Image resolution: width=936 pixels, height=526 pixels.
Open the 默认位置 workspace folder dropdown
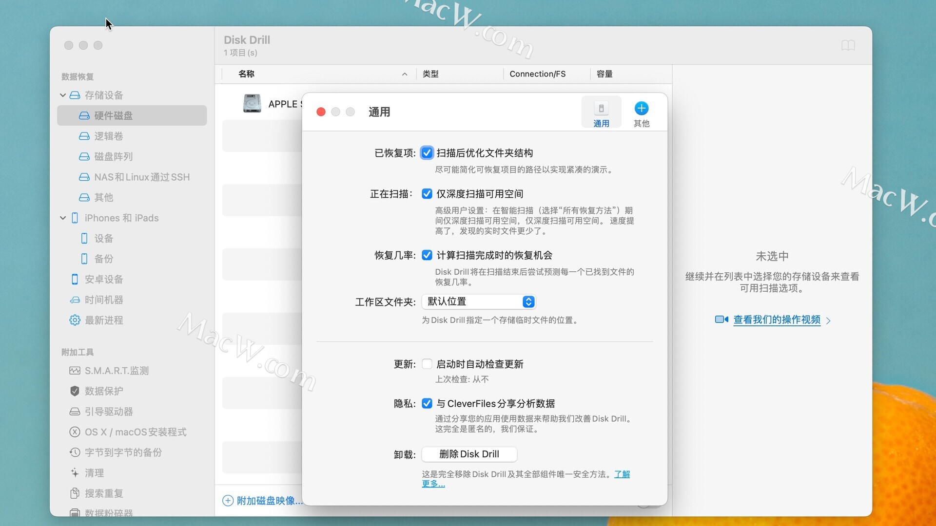pos(479,301)
